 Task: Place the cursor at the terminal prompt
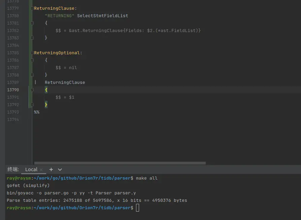(138, 208)
